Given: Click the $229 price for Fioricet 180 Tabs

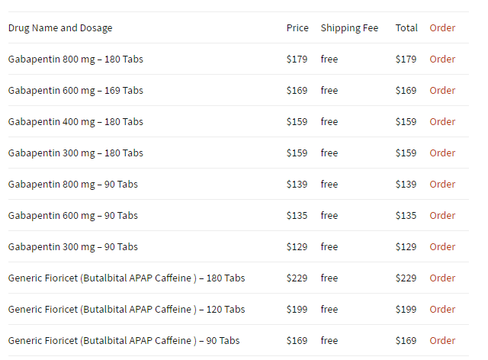Looking at the screenshot, I should (297, 278).
